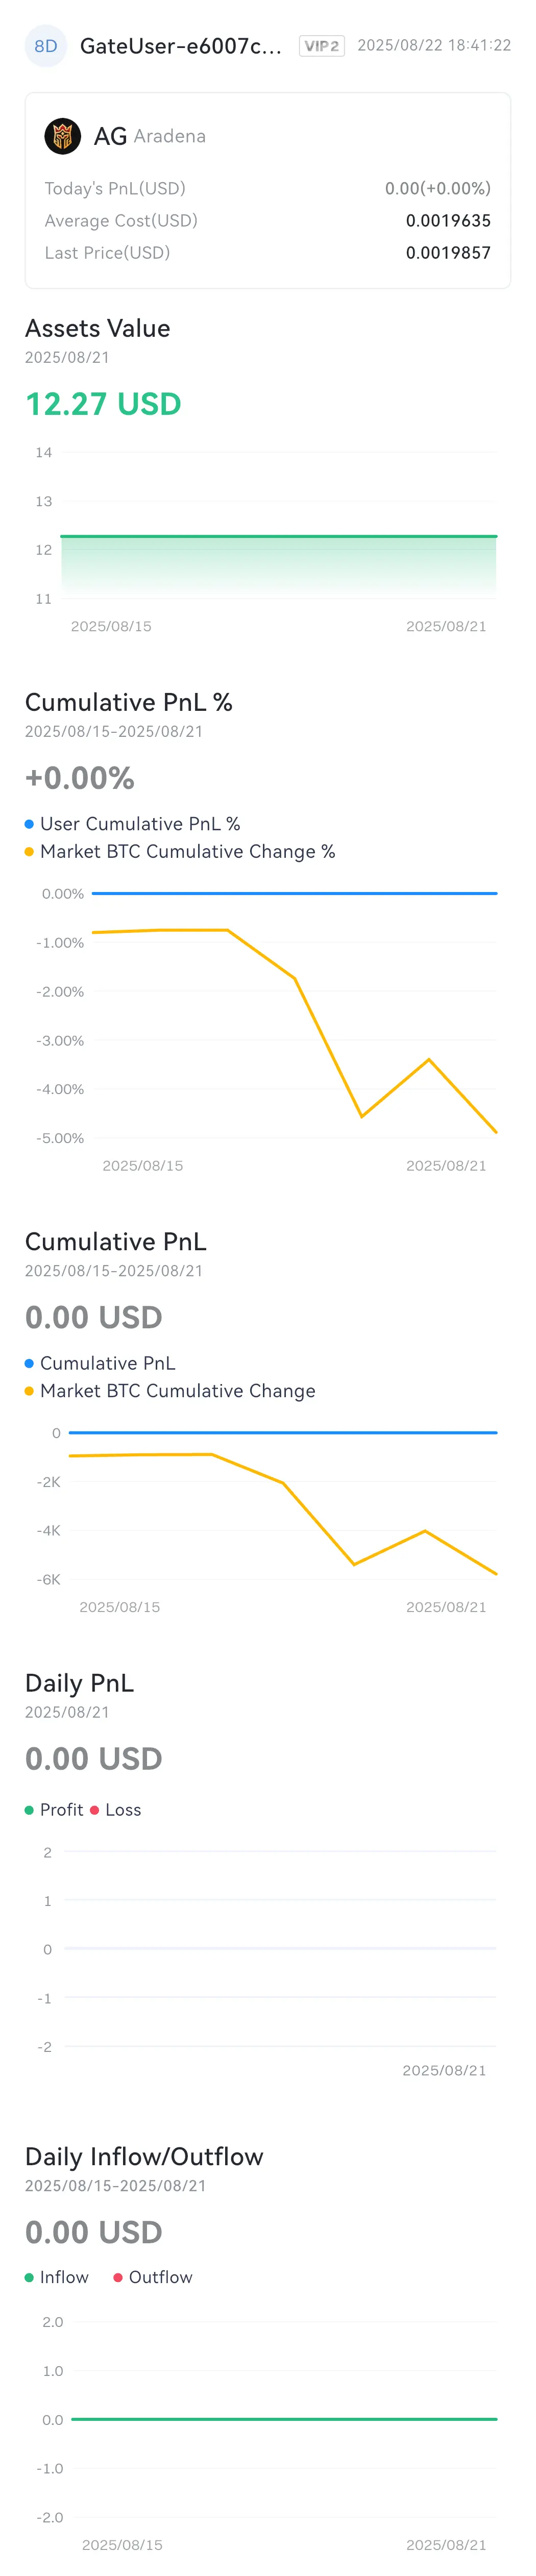This screenshot has width=536, height=2576.
Task: Click the green Inflow line in bottom chart
Action: point(284,2419)
